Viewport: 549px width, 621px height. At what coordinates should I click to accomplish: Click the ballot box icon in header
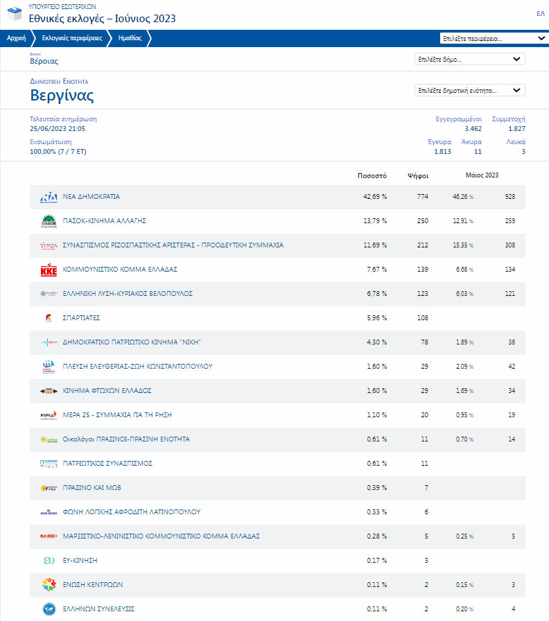coord(14,14)
